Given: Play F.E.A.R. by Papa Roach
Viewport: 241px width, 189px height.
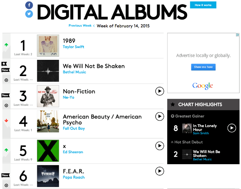Looking at the screenshot, I should tap(159, 171).
